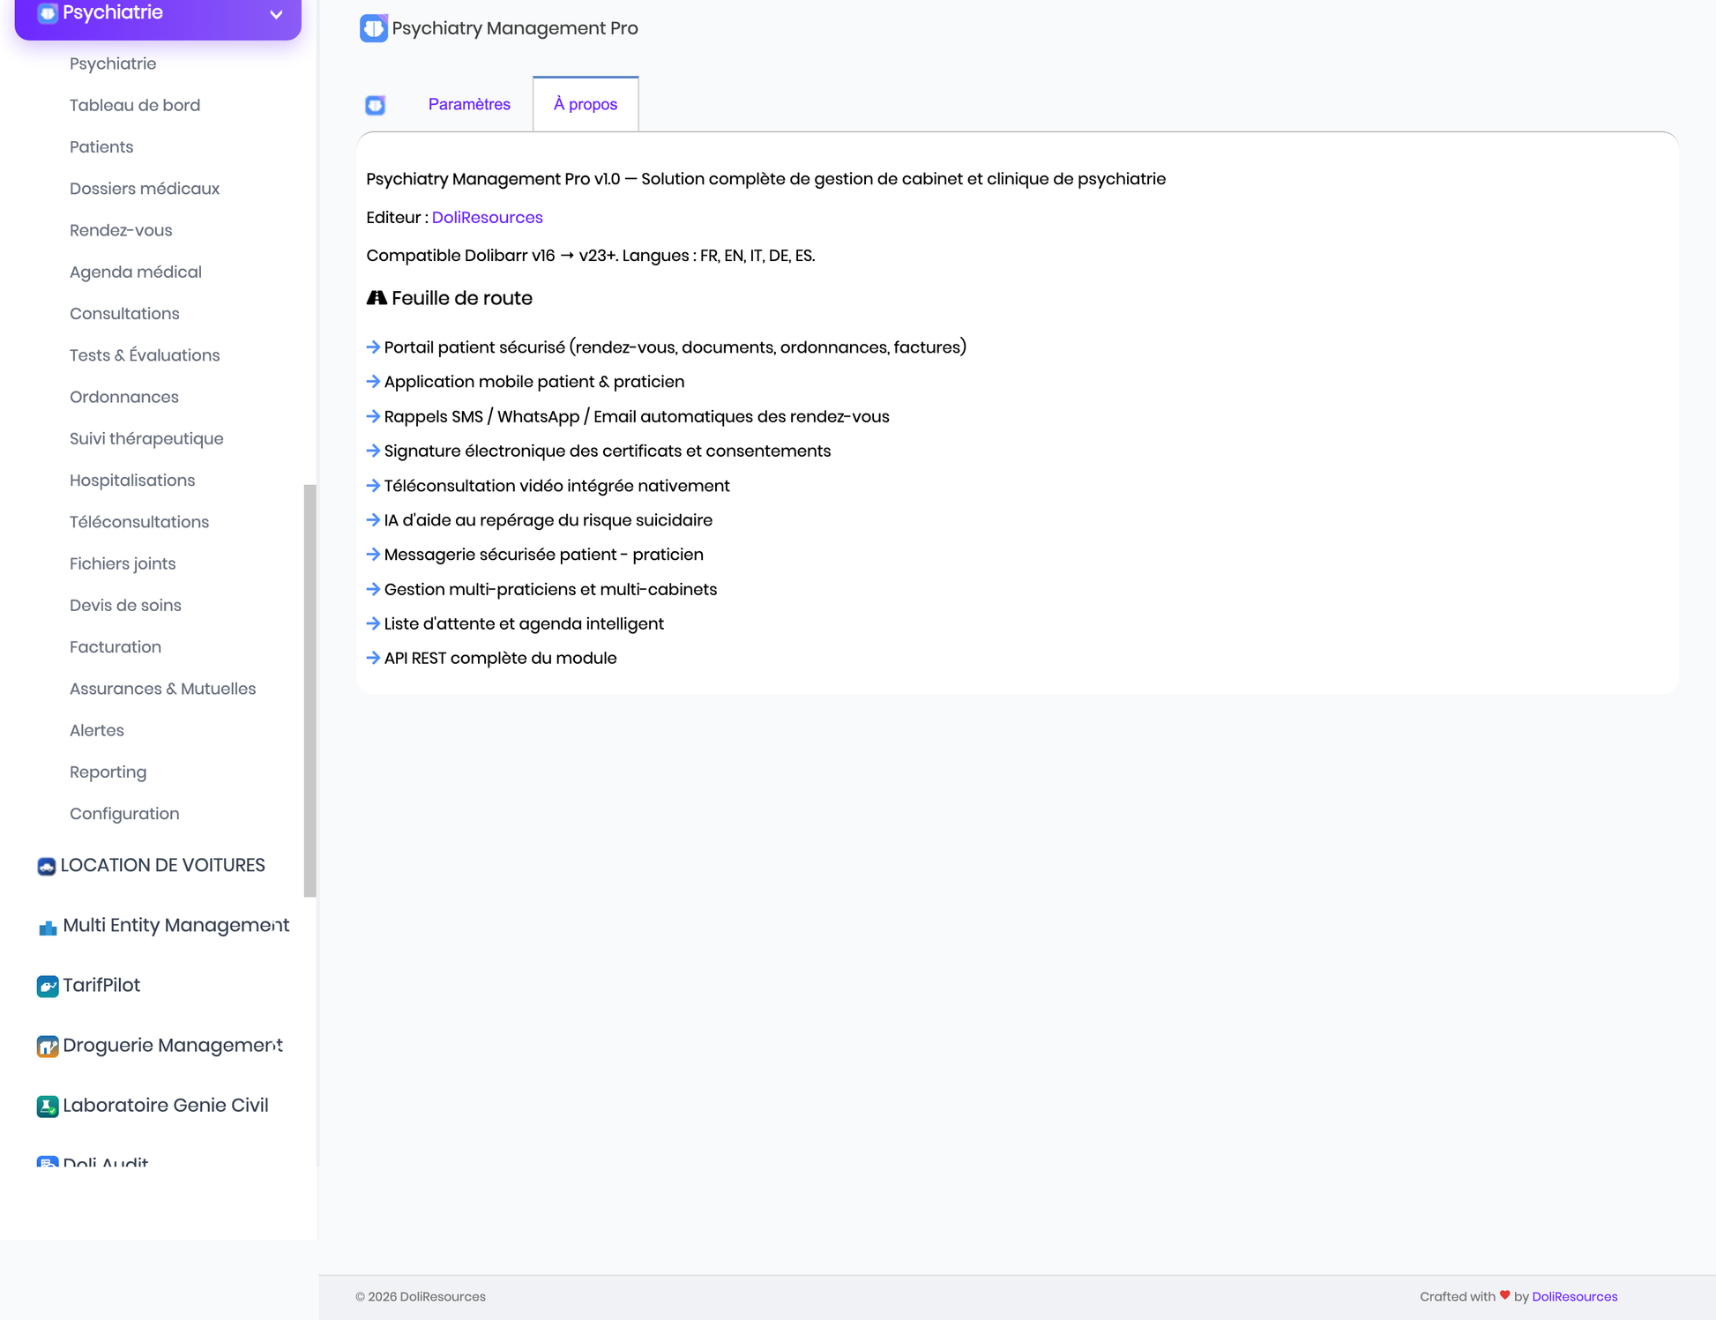This screenshot has height=1320, width=1716.
Task: Open Configuration menu entry
Action: tap(124, 813)
